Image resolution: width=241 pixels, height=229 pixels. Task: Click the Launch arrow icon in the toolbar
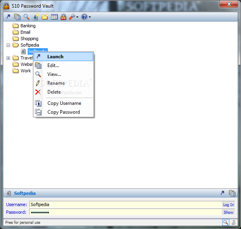click(8, 17)
